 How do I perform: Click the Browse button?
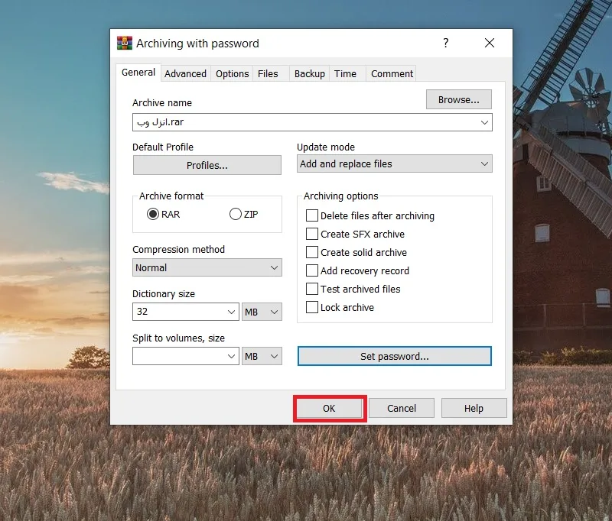[458, 100]
